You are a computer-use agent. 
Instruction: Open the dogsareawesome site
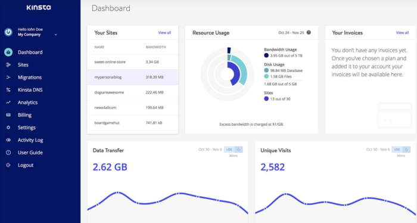[x=133, y=92]
